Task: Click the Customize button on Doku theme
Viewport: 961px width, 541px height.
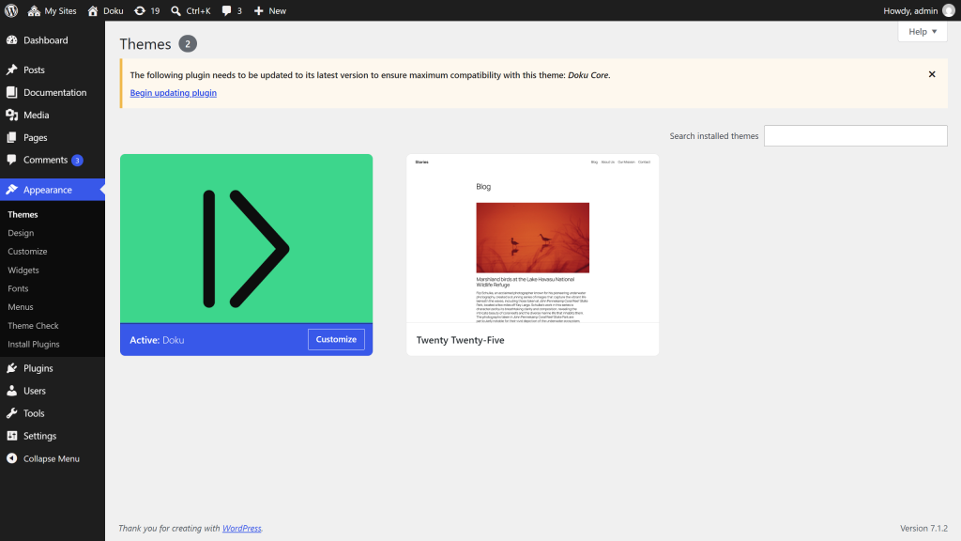Action: pos(336,339)
